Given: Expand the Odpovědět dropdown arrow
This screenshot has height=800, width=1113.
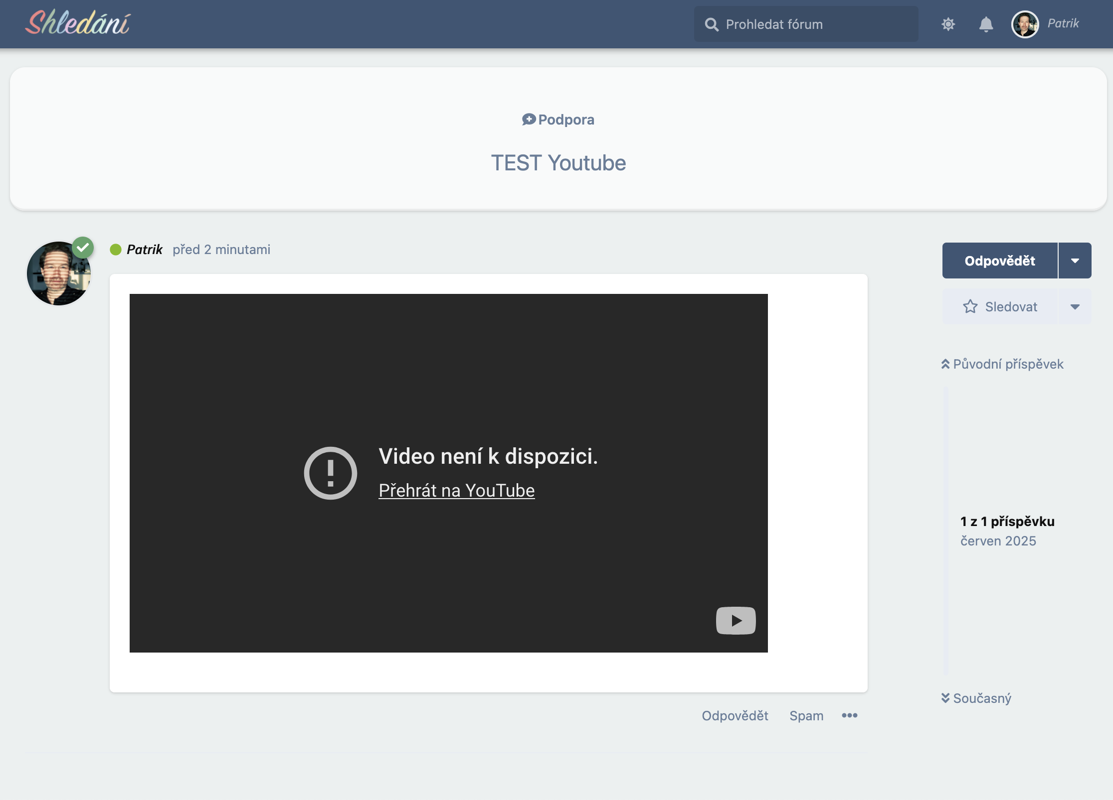Looking at the screenshot, I should pos(1075,261).
